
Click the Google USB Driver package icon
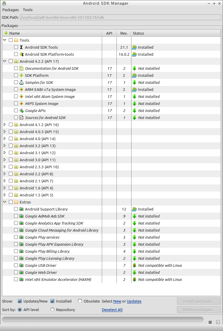21,265
